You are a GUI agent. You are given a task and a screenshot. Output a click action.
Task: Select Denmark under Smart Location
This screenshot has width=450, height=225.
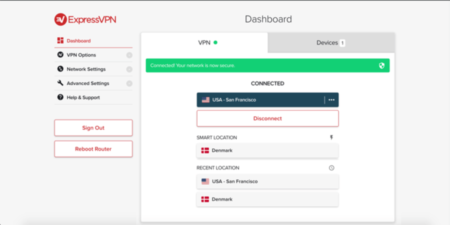(x=267, y=150)
